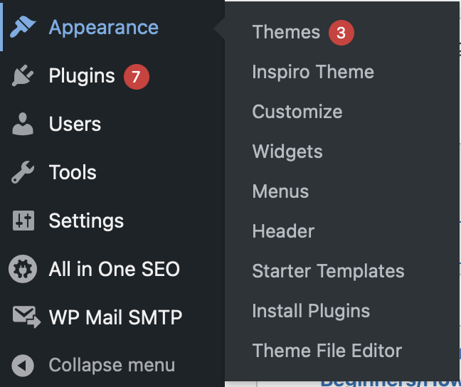Go to the Widgets page
Screen dimensions: 461x387
click(287, 152)
